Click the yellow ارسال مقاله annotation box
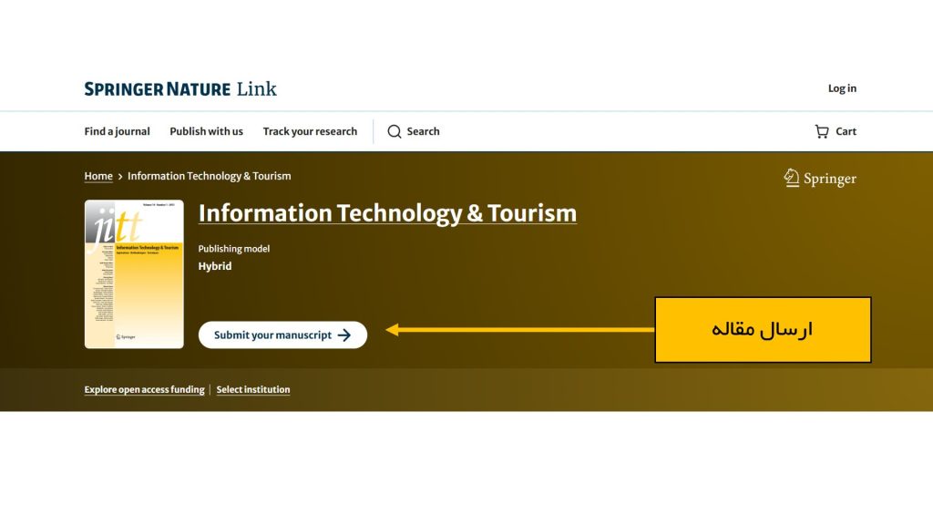 (x=763, y=330)
